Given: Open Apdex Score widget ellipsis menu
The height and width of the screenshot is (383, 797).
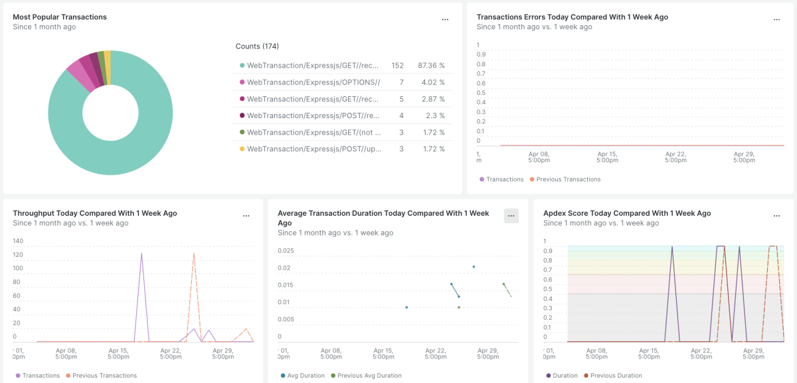Looking at the screenshot, I should point(776,216).
